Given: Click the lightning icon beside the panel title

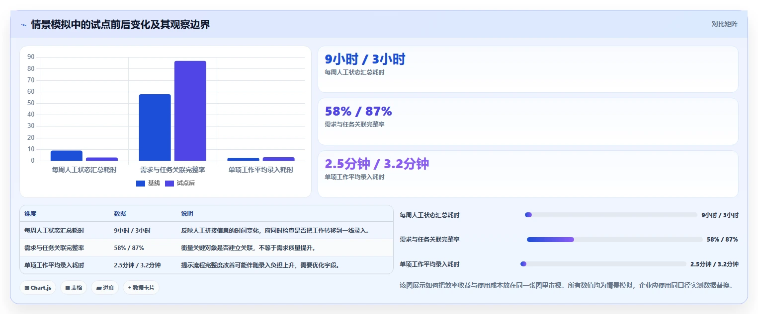Looking at the screenshot, I should tap(23, 25).
